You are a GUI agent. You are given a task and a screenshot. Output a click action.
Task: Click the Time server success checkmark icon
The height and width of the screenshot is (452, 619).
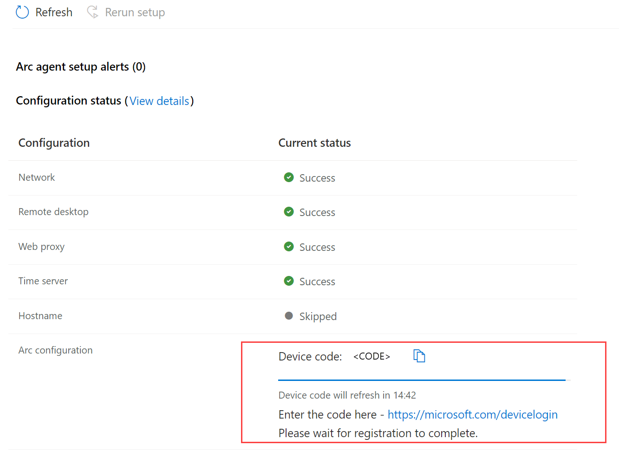pos(289,281)
